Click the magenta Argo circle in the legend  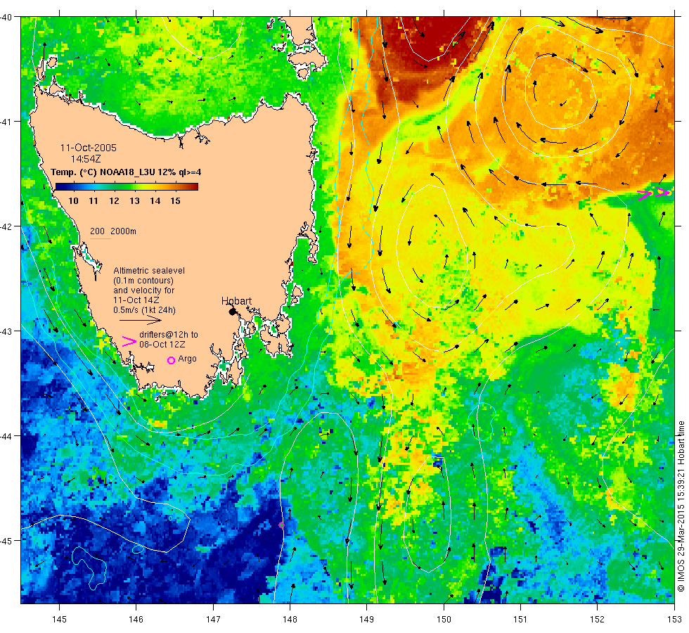pos(172,360)
